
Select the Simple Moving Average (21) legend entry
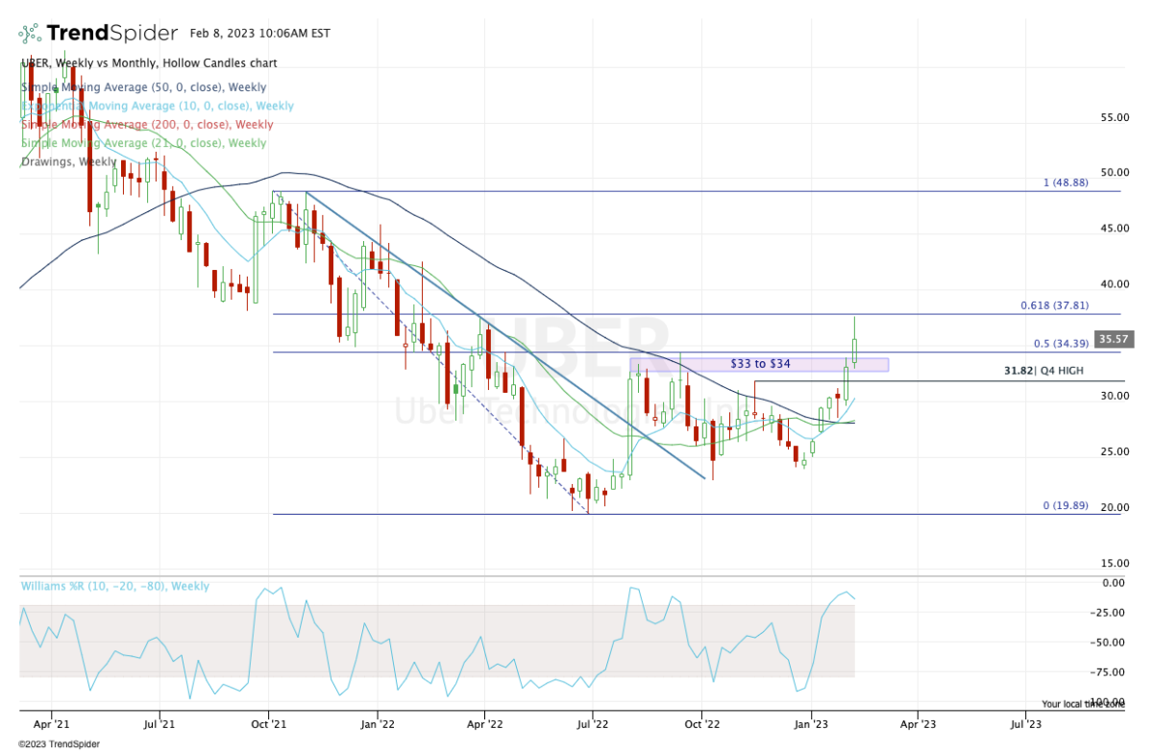(x=143, y=143)
